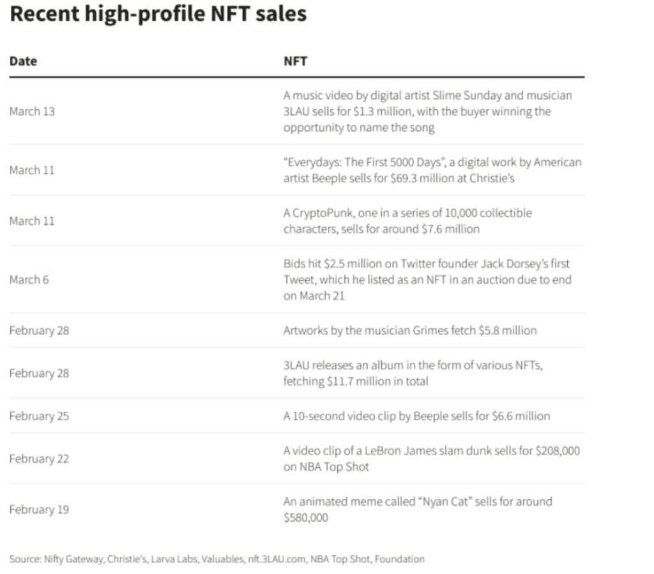Image resolution: width=654 pixels, height=574 pixels.
Task: Select the February 22 date cell
Action: [x=39, y=458]
